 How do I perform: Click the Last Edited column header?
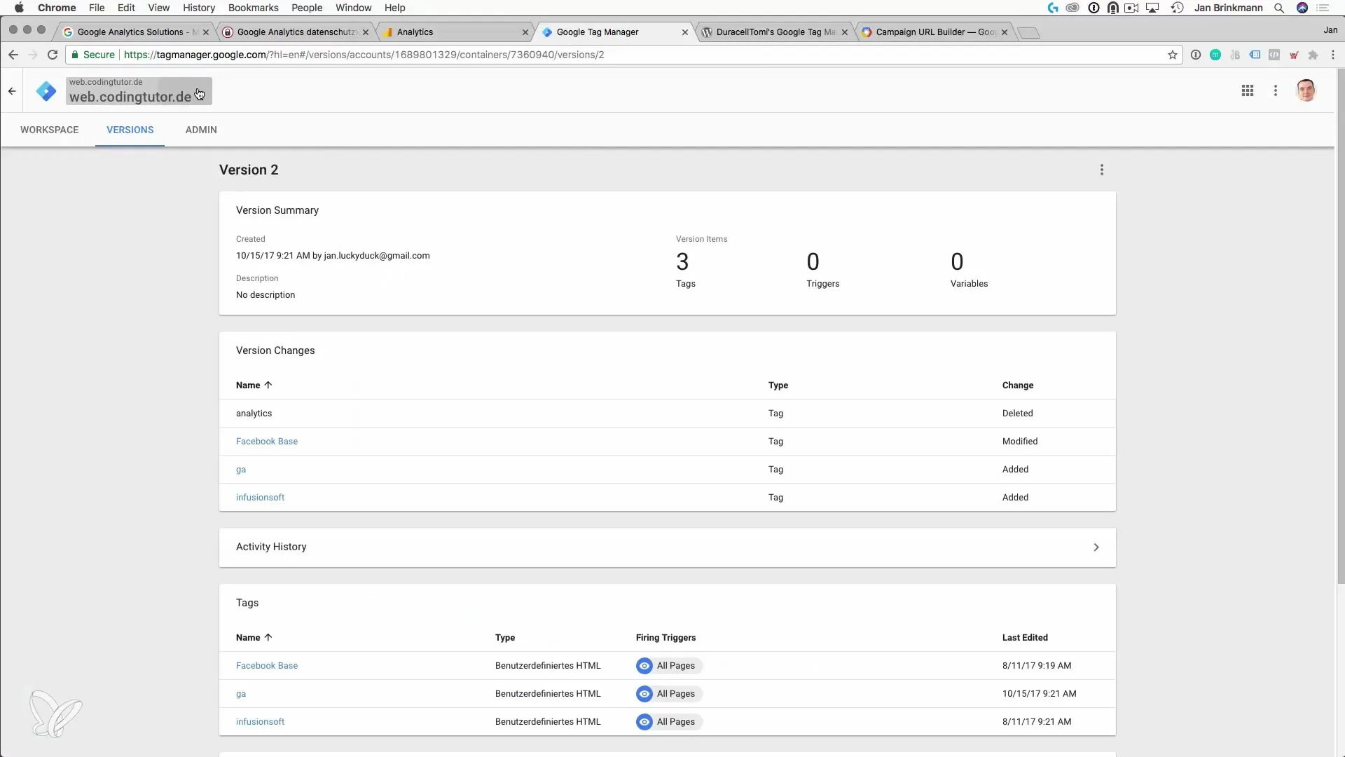1025,638
